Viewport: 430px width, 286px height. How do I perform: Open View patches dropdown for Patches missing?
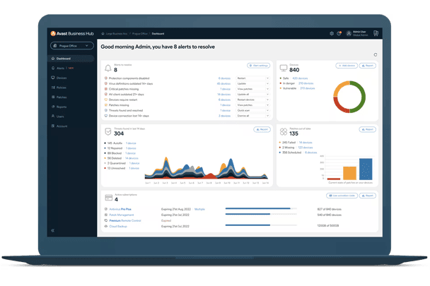(252, 105)
